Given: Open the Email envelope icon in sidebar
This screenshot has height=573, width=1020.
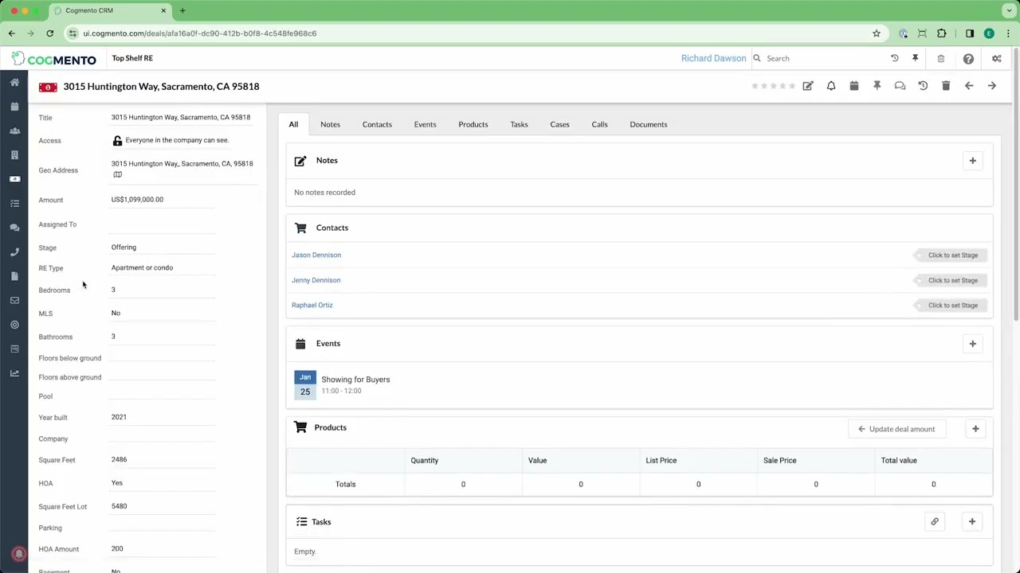Looking at the screenshot, I should pos(14,301).
